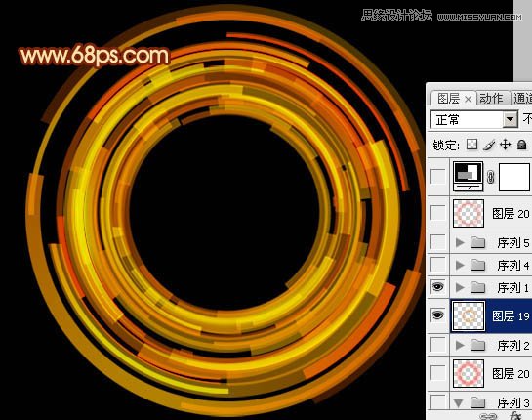Click the 序列 1 folder icon
This screenshot has height=420, width=532.
pyautogui.click(x=477, y=287)
